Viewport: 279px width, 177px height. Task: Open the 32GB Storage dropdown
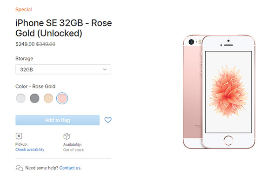(63, 69)
